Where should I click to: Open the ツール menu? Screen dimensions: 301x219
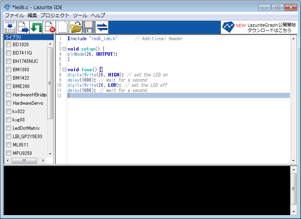[x=80, y=16]
